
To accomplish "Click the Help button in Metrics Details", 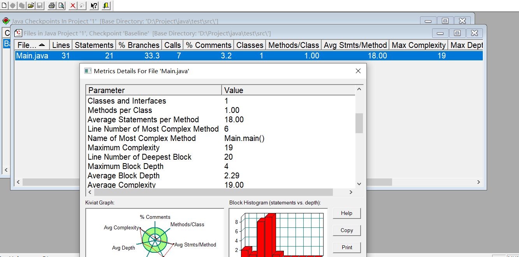I will point(347,213).
